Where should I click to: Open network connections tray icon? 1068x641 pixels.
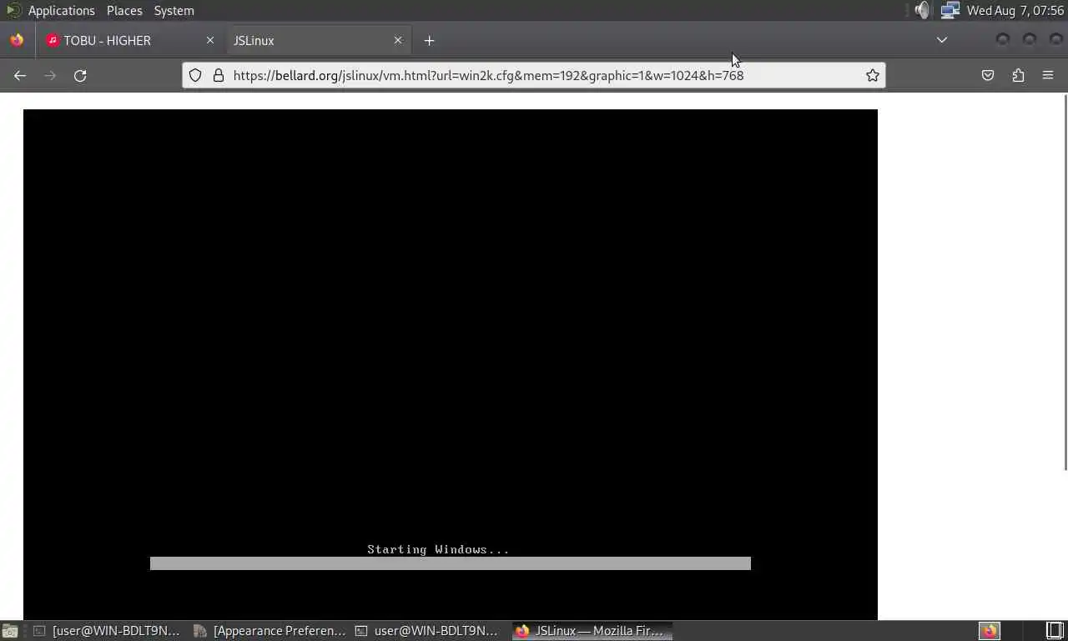coord(950,10)
